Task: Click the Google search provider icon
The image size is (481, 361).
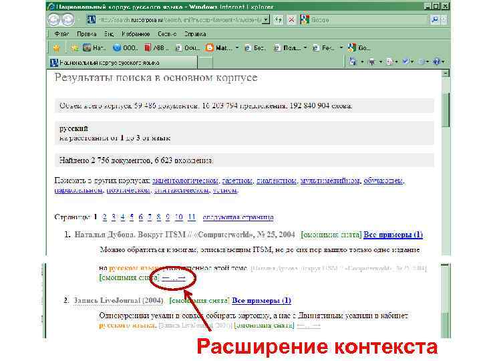Action: (x=305, y=19)
